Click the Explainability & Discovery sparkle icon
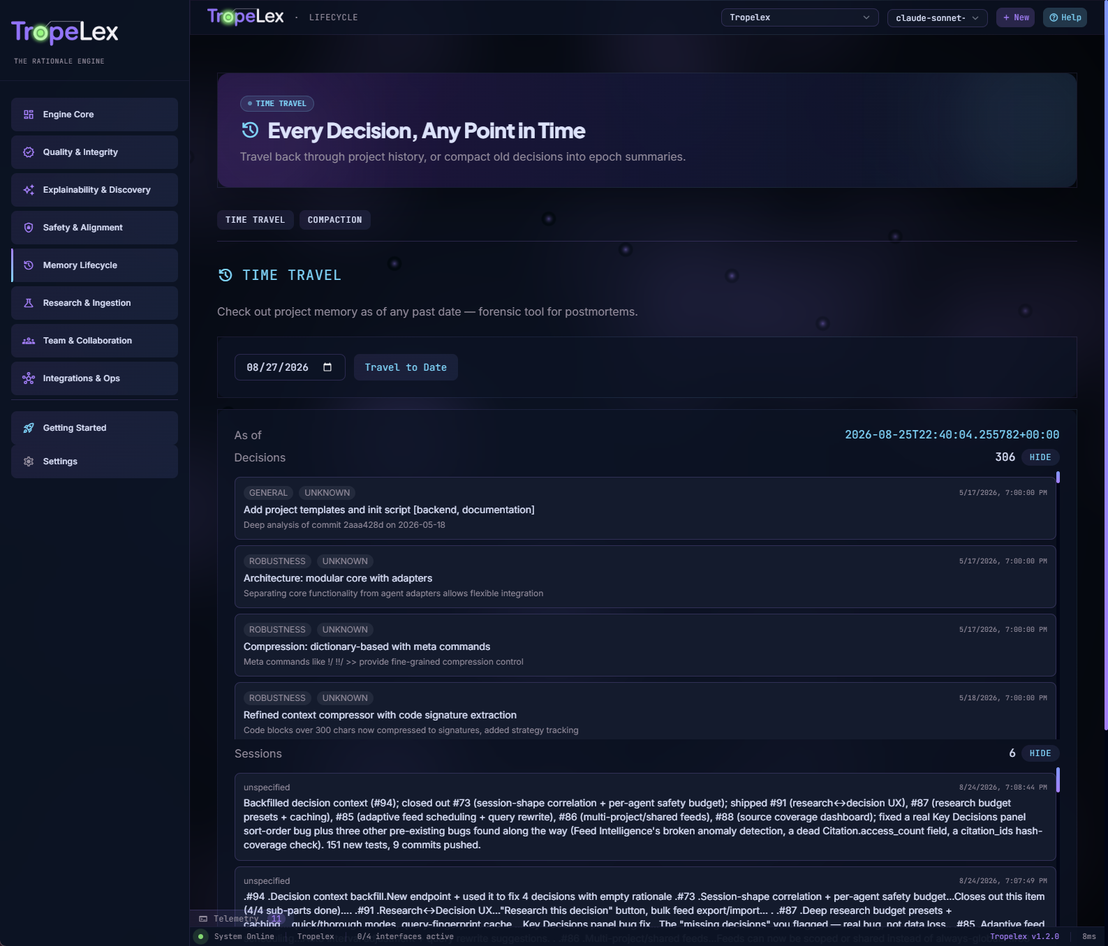This screenshot has height=946, width=1108. click(x=29, y=190)
